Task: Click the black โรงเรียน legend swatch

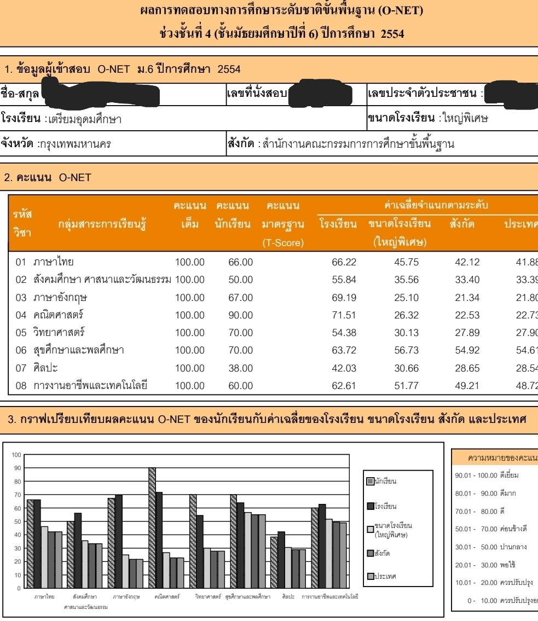Action: [370, 506]
